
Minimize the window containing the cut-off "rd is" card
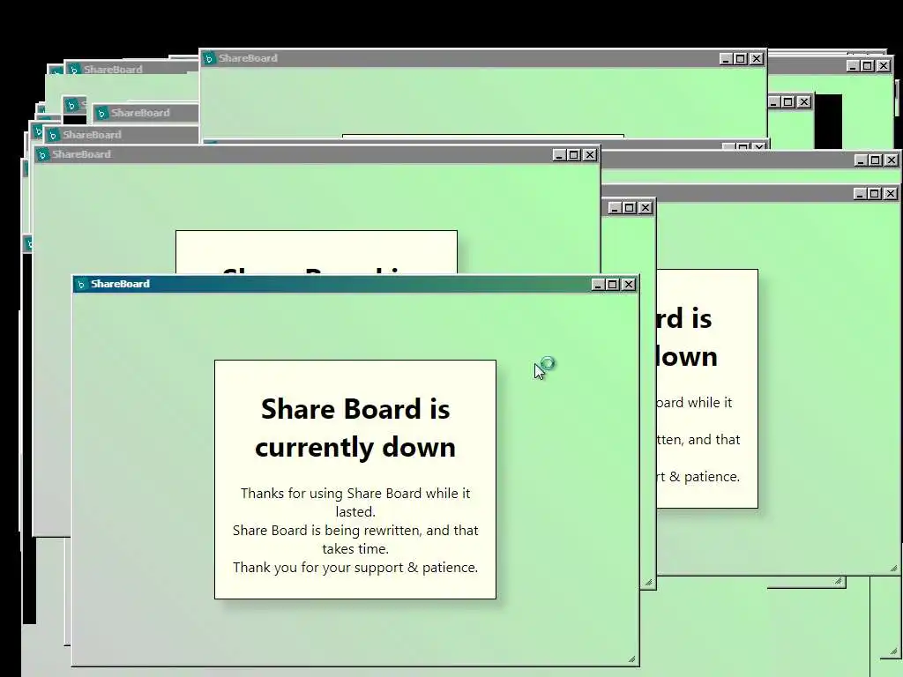859,193
